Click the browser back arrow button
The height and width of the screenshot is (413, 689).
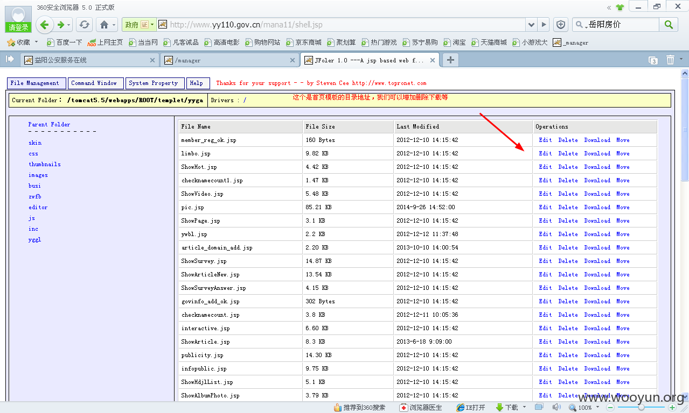click(x=45, y=25)
